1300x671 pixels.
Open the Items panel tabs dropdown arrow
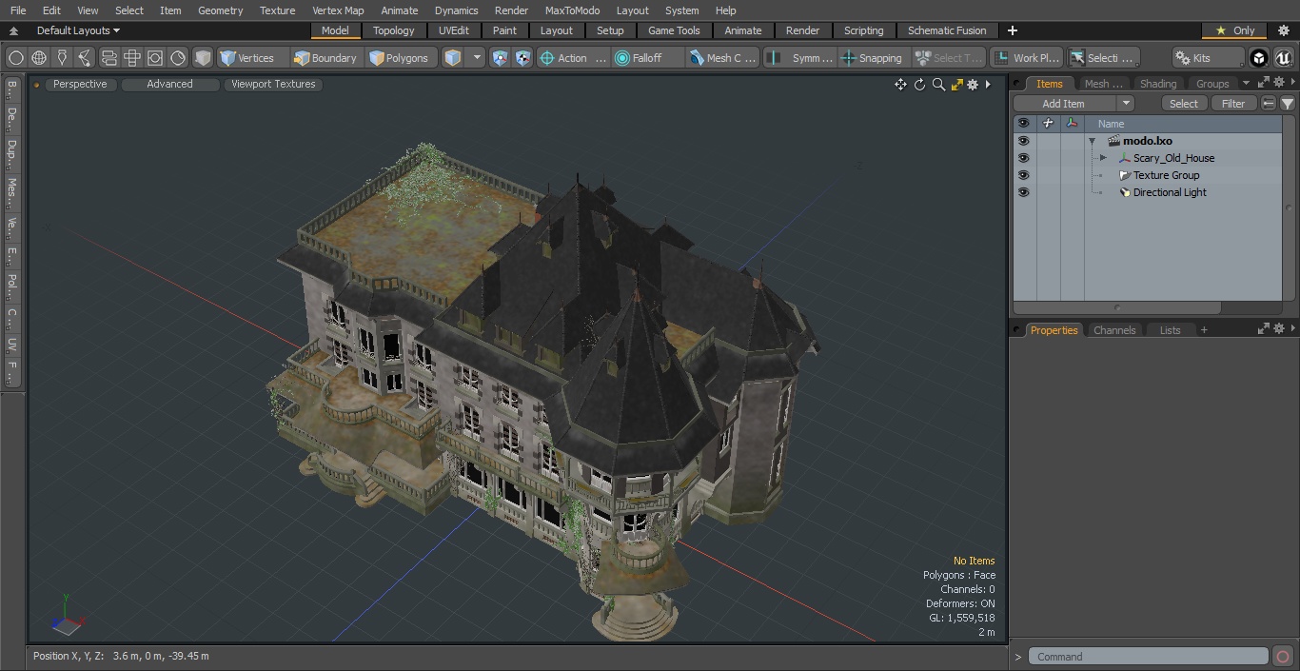pos(1246,84)
